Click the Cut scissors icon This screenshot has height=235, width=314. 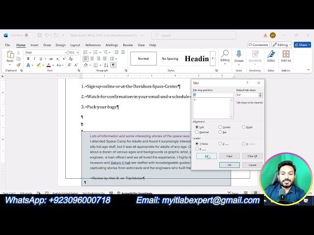click(x=19, y=52)
